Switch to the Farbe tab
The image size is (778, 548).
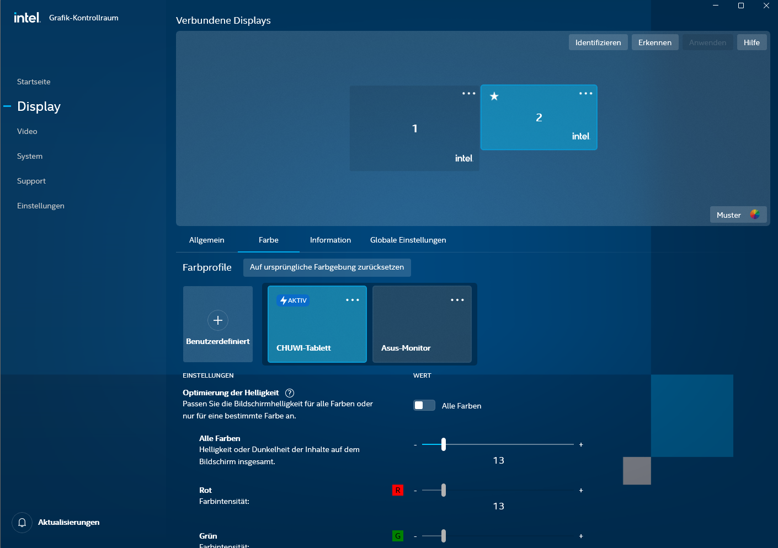(269, 240)
